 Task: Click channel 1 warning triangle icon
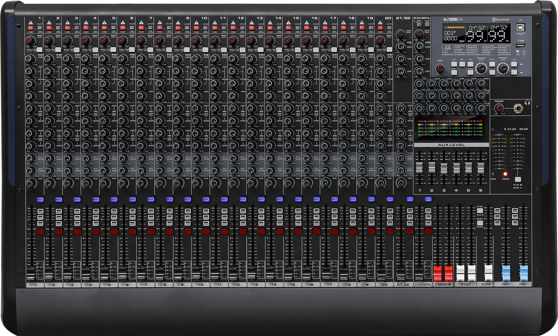30,23
